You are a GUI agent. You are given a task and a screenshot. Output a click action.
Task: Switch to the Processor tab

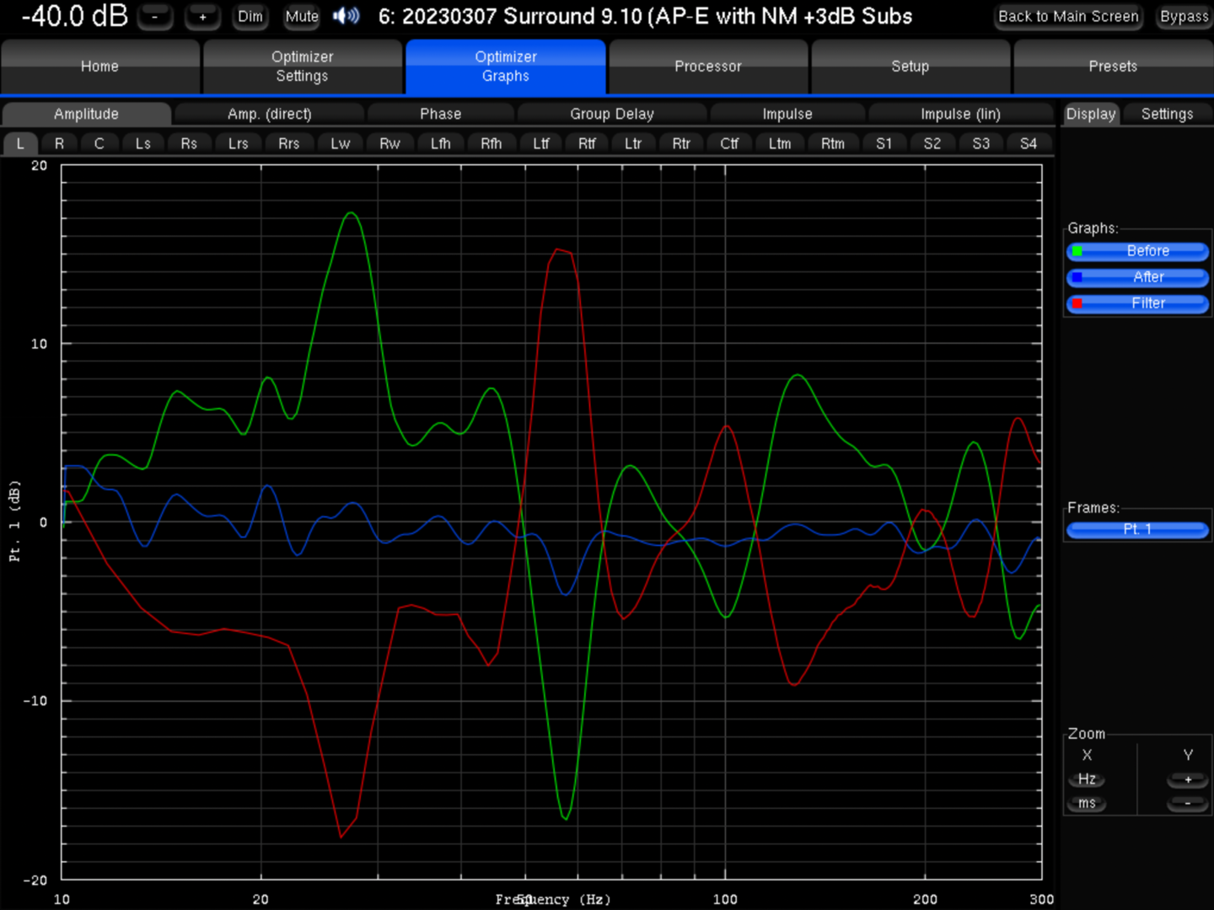707,67
